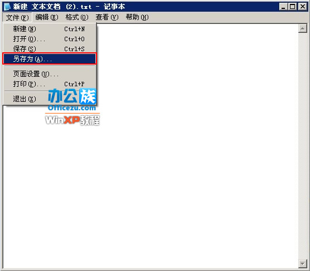310x271 pixels.
Task: Choose 打开(O)... menu entry
Action: click(50, 39)
